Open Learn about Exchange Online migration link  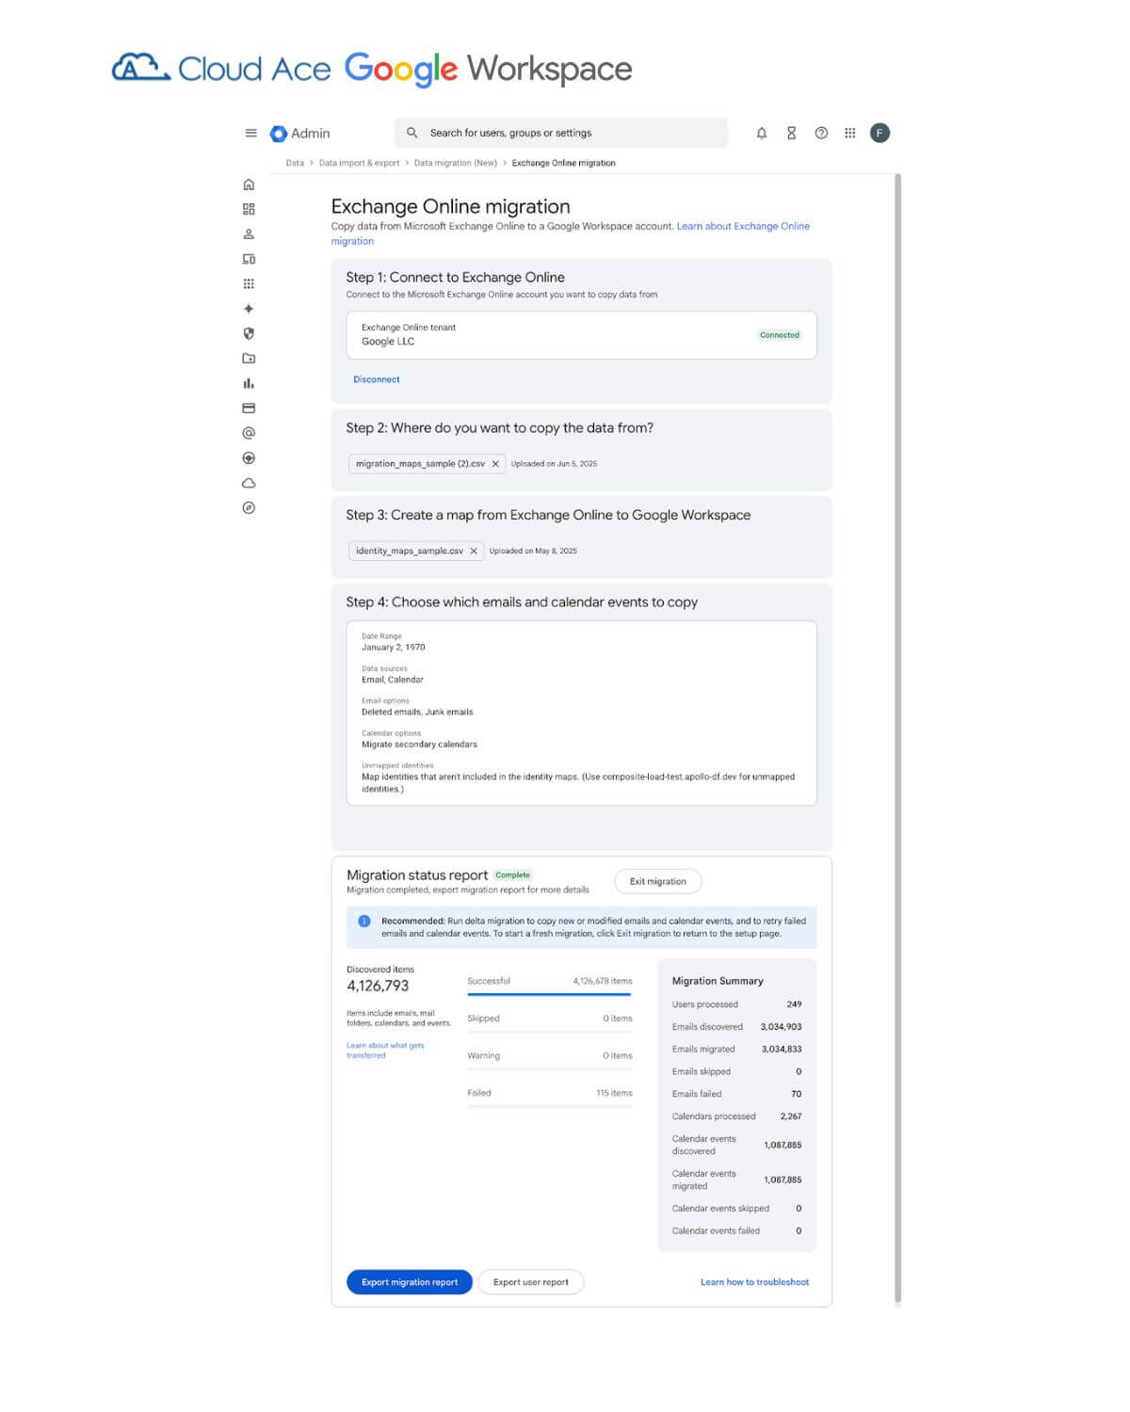[x=743, y=226]
